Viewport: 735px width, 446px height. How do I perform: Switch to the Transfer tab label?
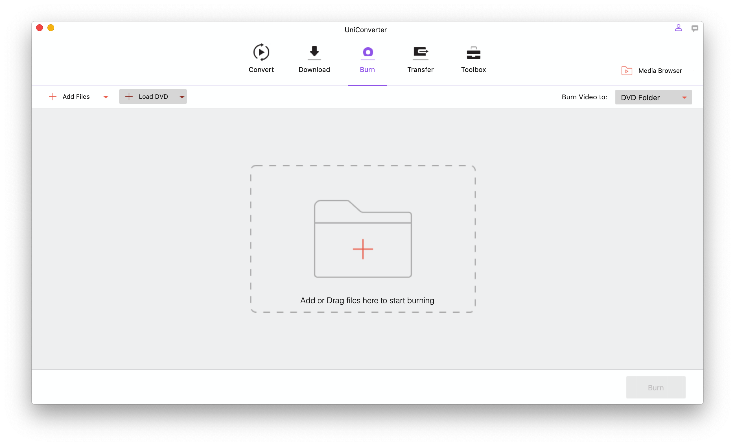click(420, 69)
